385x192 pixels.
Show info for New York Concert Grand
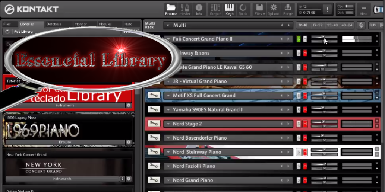(x=122, y=179)
